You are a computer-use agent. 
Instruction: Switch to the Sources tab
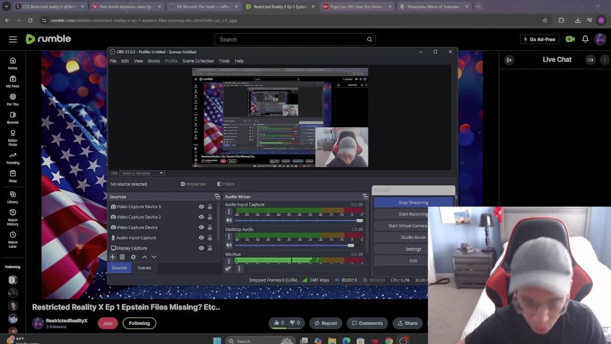pos(119,268)
